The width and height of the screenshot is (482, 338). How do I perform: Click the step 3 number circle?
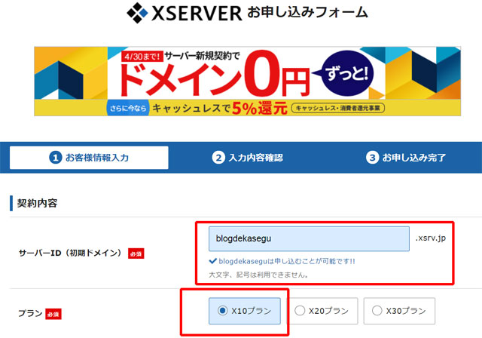372,158
